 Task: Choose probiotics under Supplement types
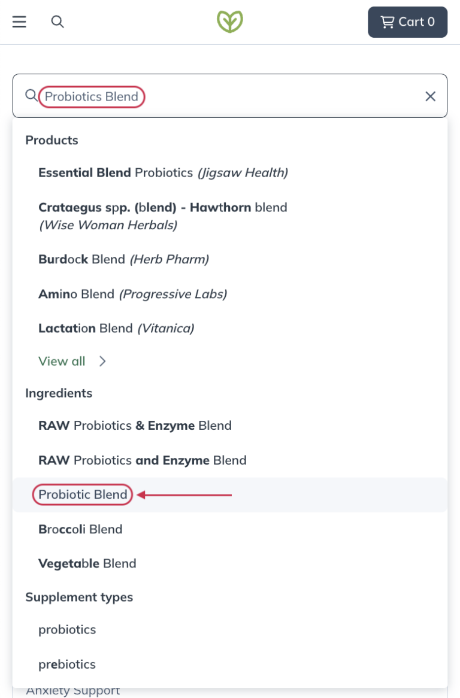[x=68, y=629]
